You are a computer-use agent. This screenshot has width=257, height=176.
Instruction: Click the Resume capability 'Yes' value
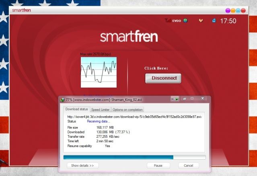point(107,146)
